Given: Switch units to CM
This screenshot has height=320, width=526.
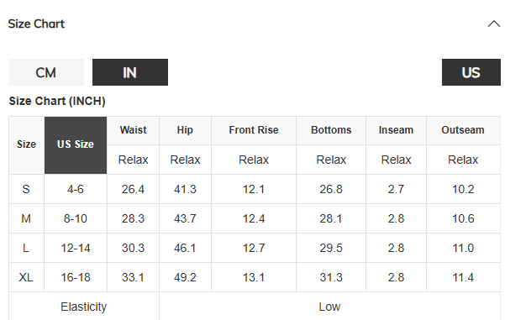Looking at the screenshot, I should pyautogui.click(x=46, y=72).
